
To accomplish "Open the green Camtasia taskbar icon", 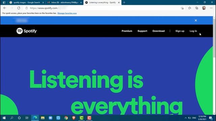I will 82,118.
